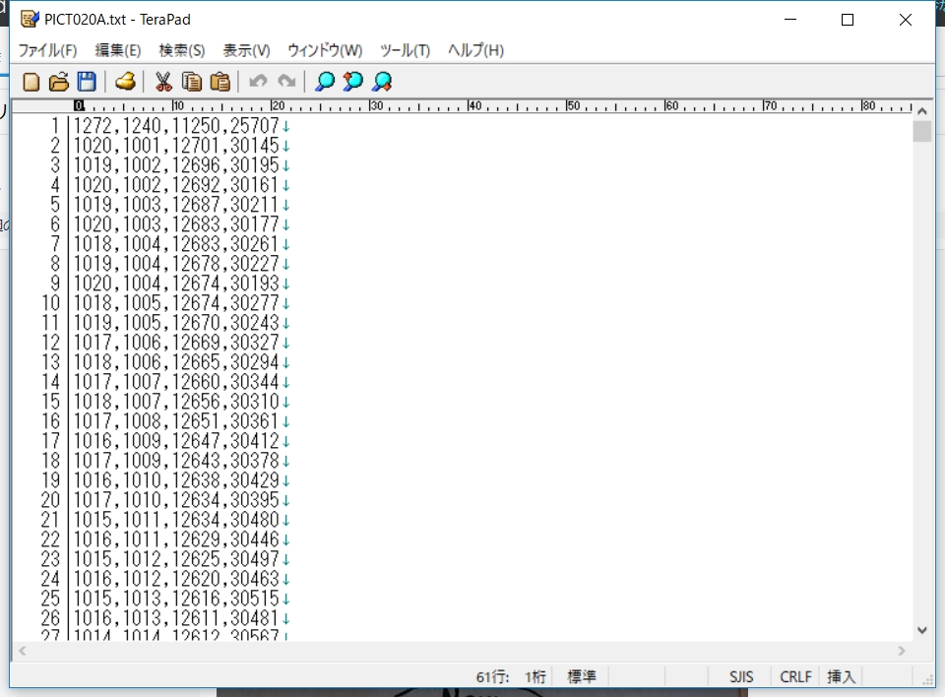Click the New file toolbar icon
The image size is (945, 697).
(x=31, y=82)
